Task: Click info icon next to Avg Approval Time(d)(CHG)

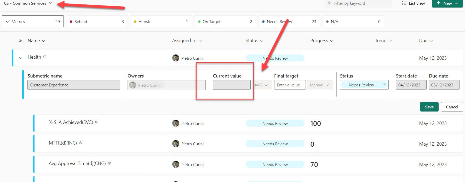Action: (110, 163)
